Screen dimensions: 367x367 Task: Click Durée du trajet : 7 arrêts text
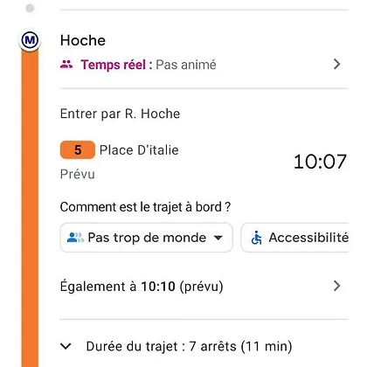tap(157, 347)
